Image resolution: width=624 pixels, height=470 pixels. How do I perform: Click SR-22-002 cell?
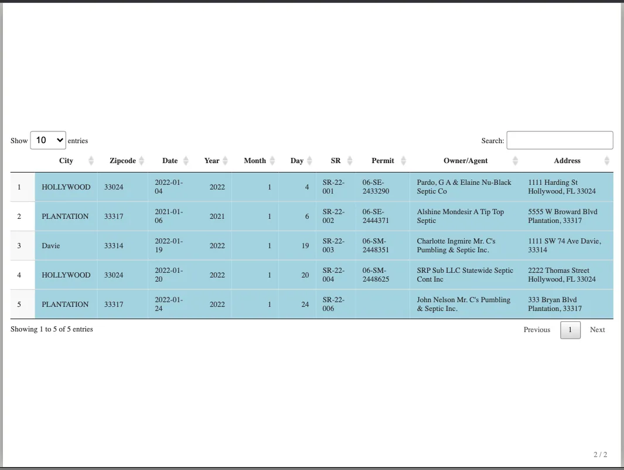tap(336, 217)
